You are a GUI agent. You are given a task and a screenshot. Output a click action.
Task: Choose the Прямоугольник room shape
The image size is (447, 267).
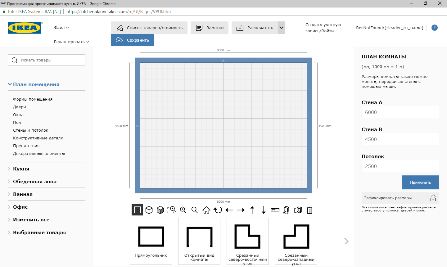[151, 241]
